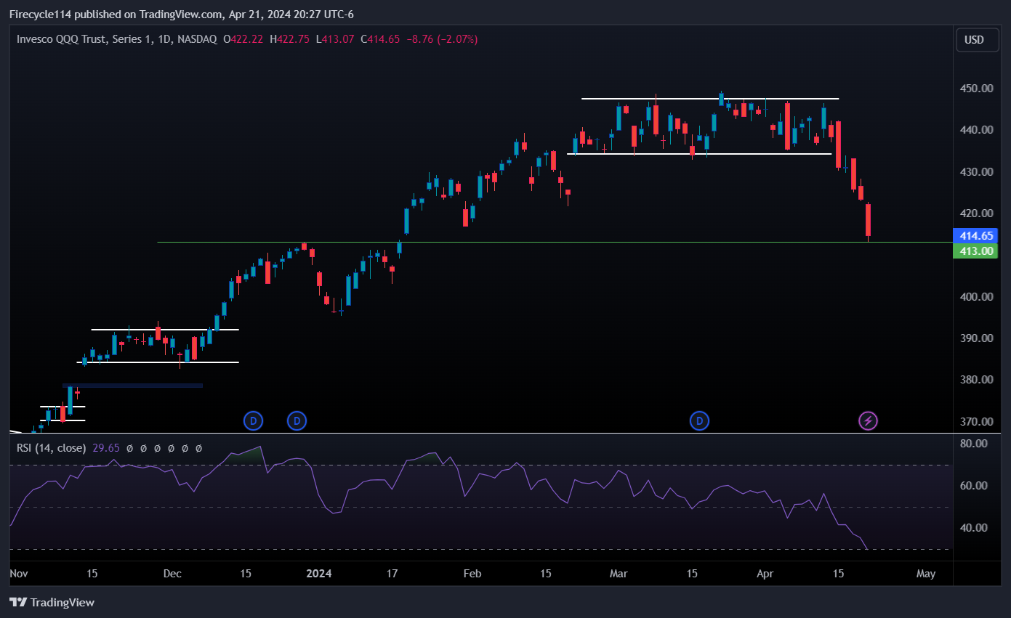The height and width of the screenshot is (618, 1011).
Task: Click the open value O422.22
Action: click(244, 39)
